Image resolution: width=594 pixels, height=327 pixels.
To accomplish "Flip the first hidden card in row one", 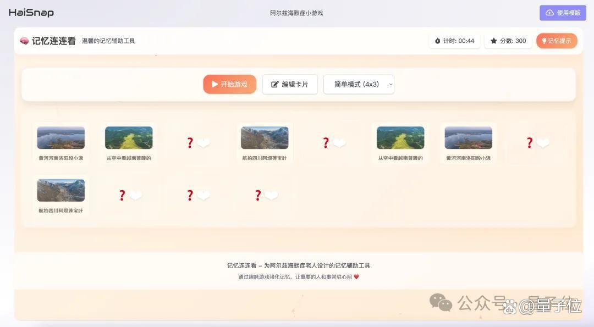I will (x=196, y=143).
